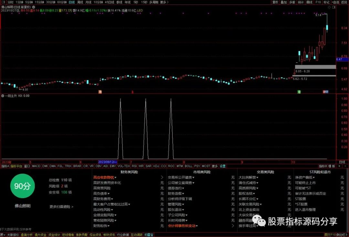Open F10 company information
The image size is (349, 237).
tap(318, 2)
